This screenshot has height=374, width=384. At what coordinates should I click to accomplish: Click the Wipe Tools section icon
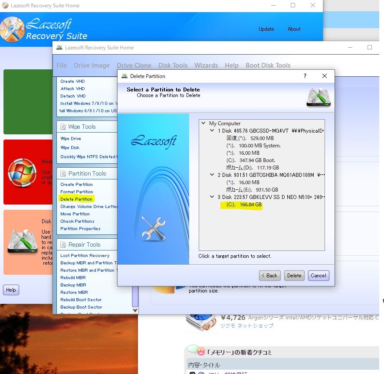(63, 127)
